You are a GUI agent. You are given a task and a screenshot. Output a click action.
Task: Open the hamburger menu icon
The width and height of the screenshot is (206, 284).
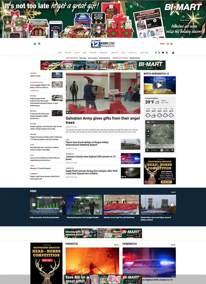point(35,44)
